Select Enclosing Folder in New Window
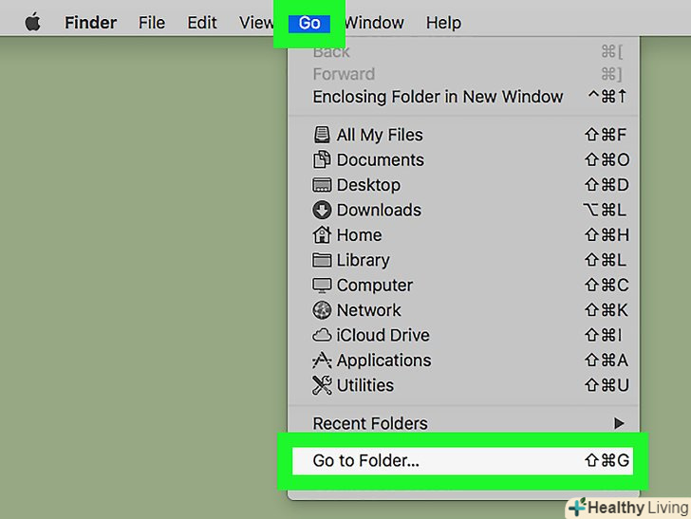 pos(438,97)
